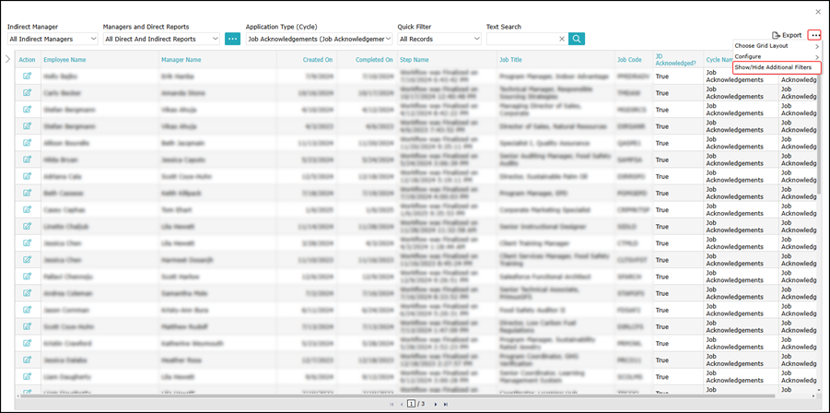The image size is (830, 413).
Task: Click inside the Text Search input field
Action: click(x=521, y=39)
